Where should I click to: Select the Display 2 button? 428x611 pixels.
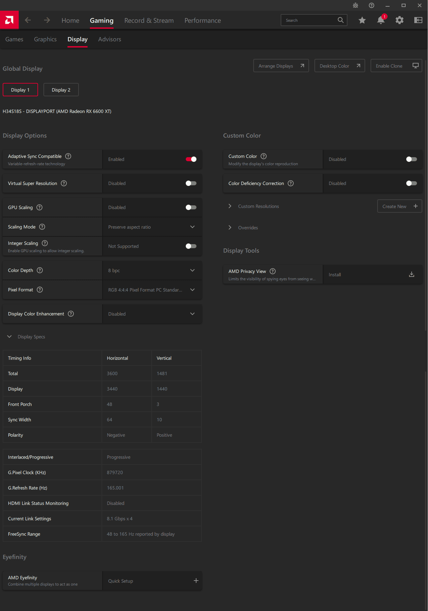tap(61, 90)
